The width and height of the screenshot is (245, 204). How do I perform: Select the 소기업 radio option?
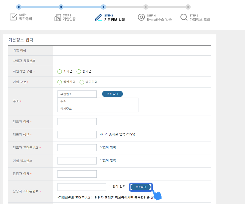pos(59,72)
